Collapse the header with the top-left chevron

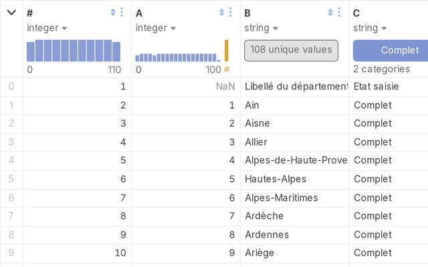coord(11,13)
